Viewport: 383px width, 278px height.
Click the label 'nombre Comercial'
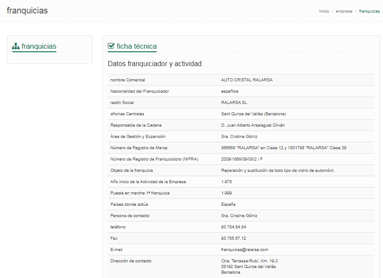(x=127, y=80)
